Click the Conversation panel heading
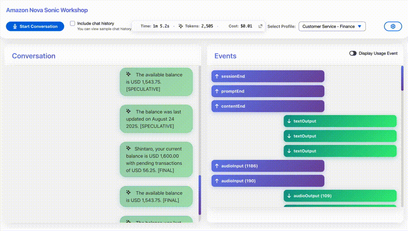The image size is (408, 231). pyautogui.click(x=34, y=56)
